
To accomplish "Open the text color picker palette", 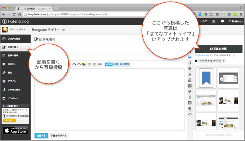I will click(84, 64).
